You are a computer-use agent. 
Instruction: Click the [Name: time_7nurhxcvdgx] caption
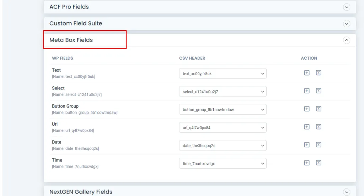[x=75, y=167]
